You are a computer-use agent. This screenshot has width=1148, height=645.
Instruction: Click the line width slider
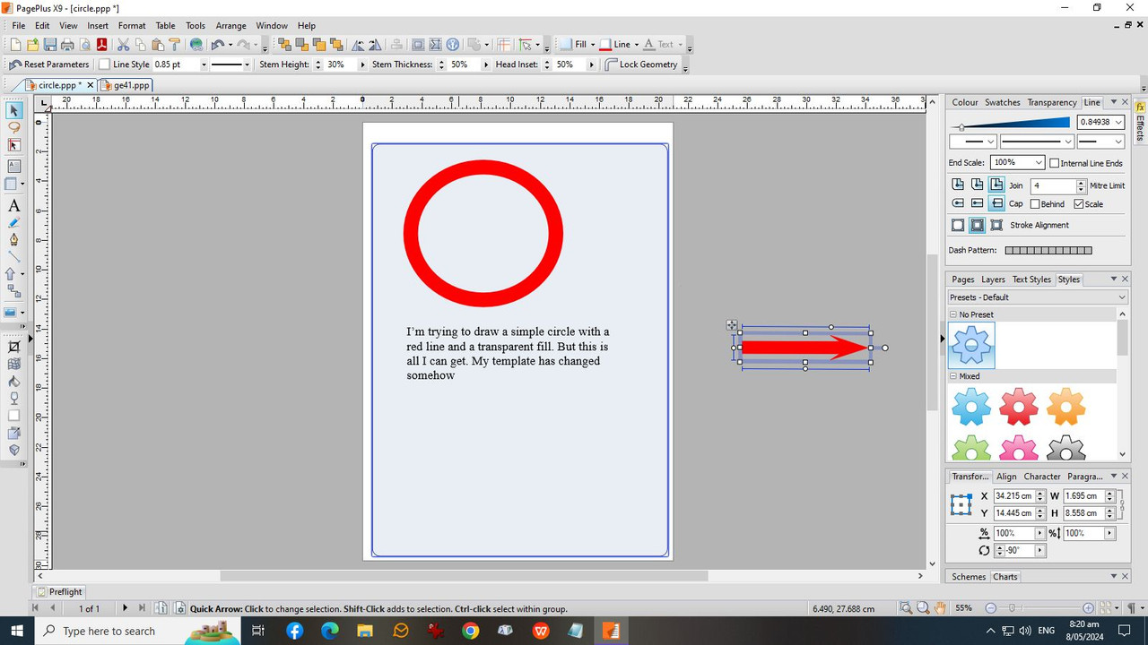click(x=1011, y=122)
